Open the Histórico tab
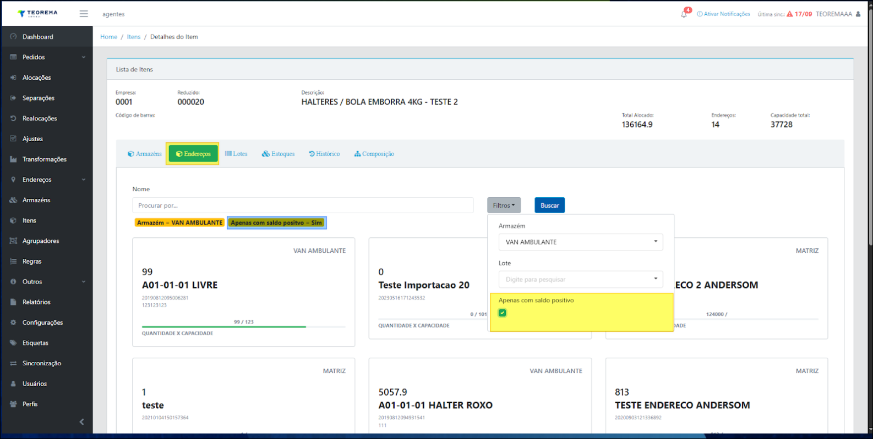 [x=324, y=154]
